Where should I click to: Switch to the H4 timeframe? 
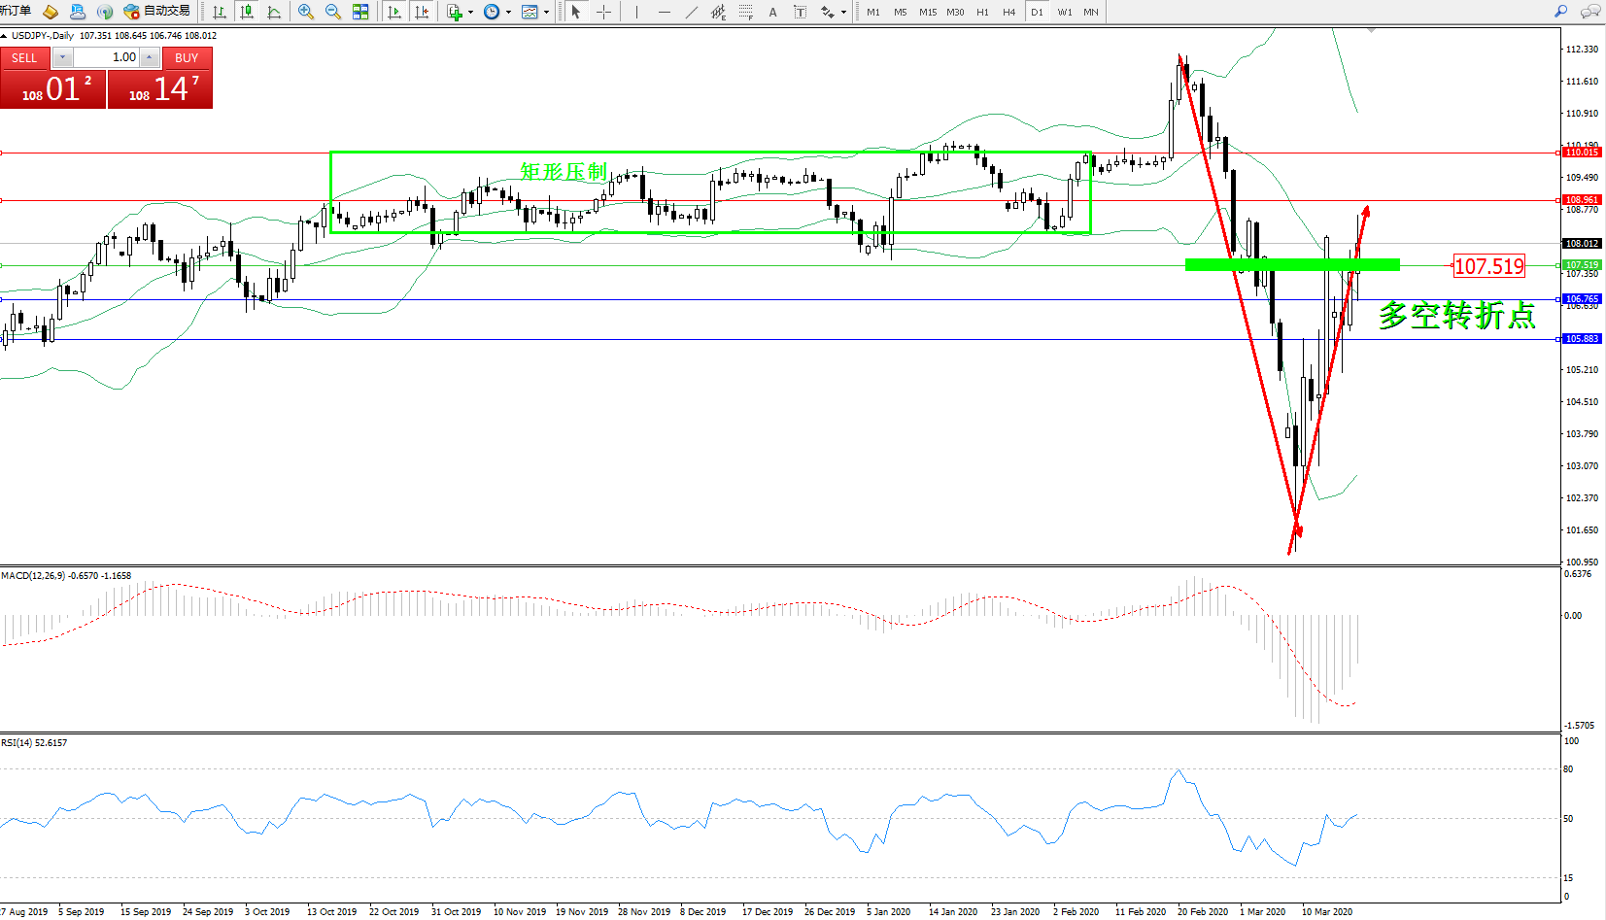click(x=1008, y=12)
